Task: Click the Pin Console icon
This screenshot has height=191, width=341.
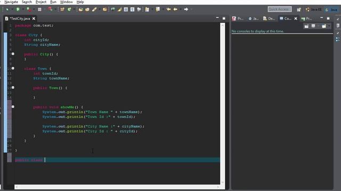Action: click(306, 26)
